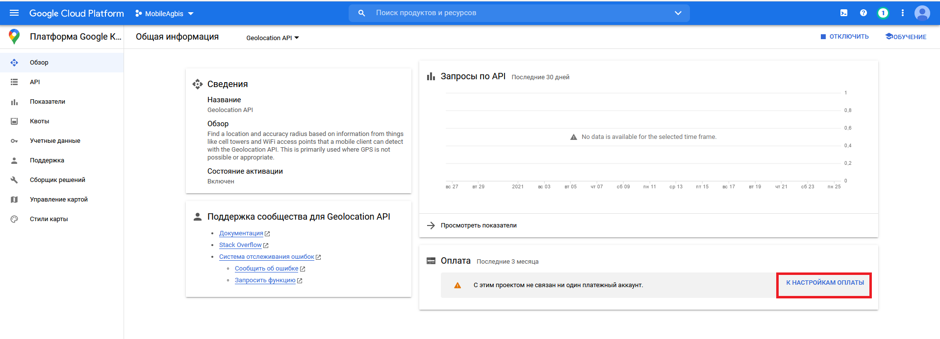
Task: Click К НАСТРОЙКАМ ОПЛАТЫ button
Action: point(825,283)
